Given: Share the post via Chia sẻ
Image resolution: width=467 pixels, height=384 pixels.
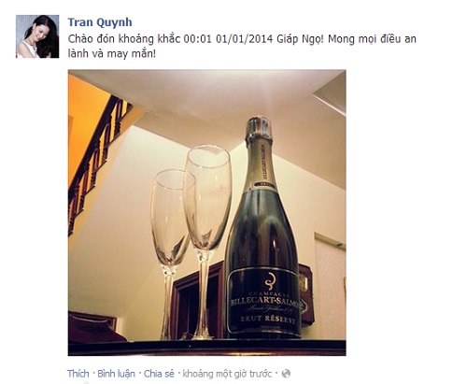Looking at the screenshot, I should click(159, 374).
